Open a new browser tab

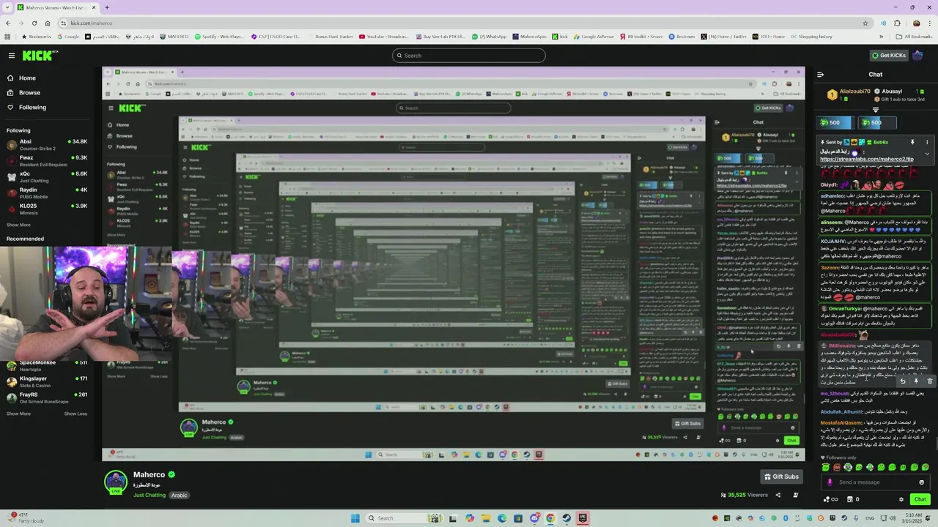tap(107, 7)
